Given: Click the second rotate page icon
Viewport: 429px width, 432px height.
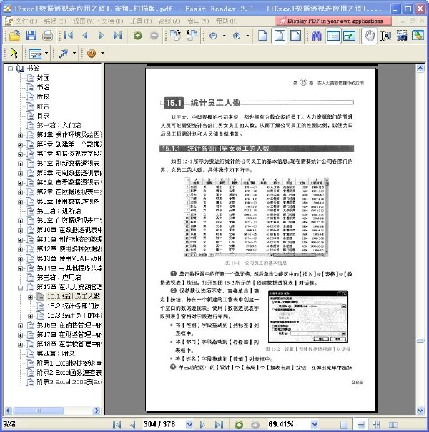Looking at the screenshot, I should point(191,36).
